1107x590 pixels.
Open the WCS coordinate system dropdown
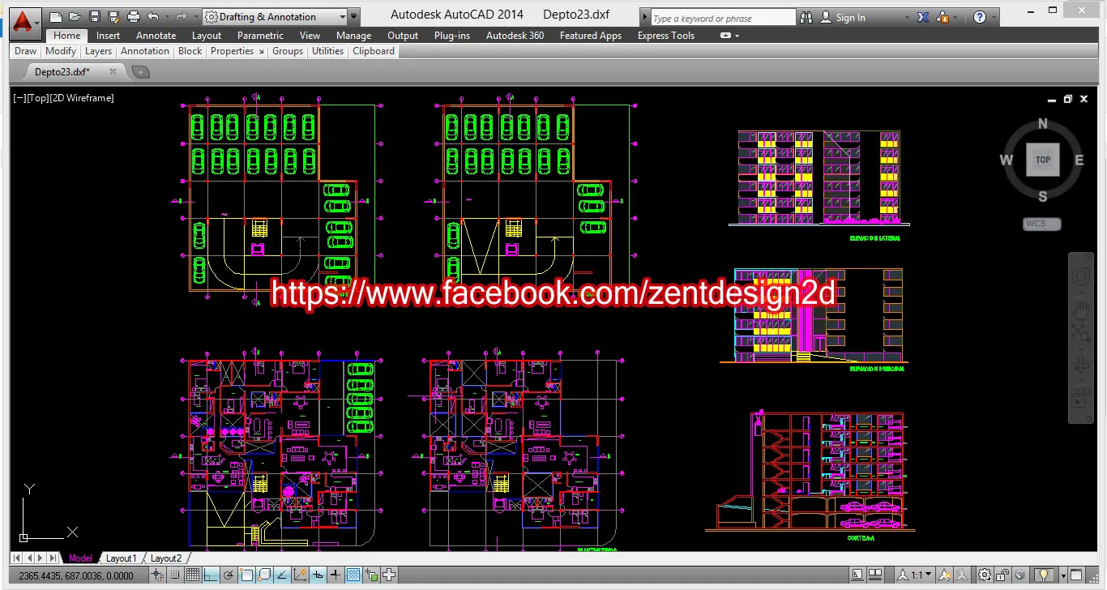pos(1042,224)
